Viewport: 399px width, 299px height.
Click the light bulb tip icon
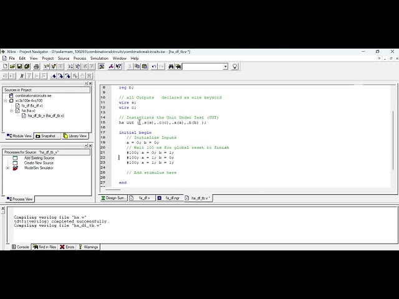click(234, 67)
